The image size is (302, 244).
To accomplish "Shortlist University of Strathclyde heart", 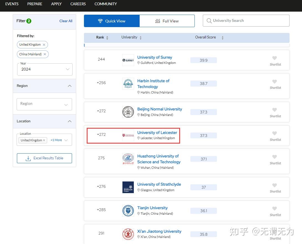I will (275, 185).
